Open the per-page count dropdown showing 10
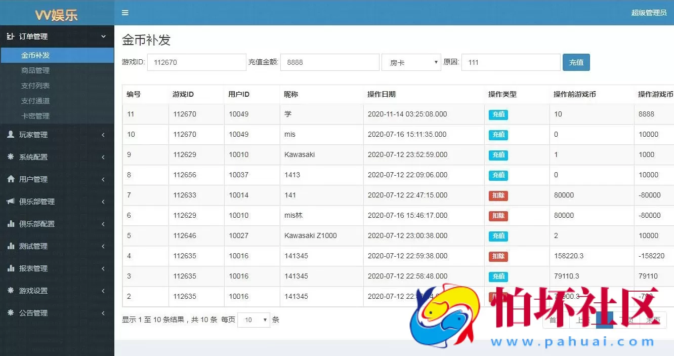 point(254,320)
